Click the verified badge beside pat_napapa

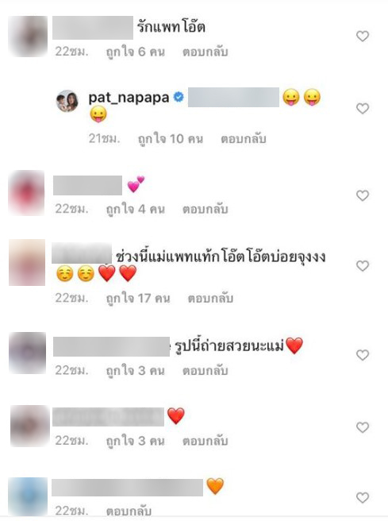[x=179, y=98]
